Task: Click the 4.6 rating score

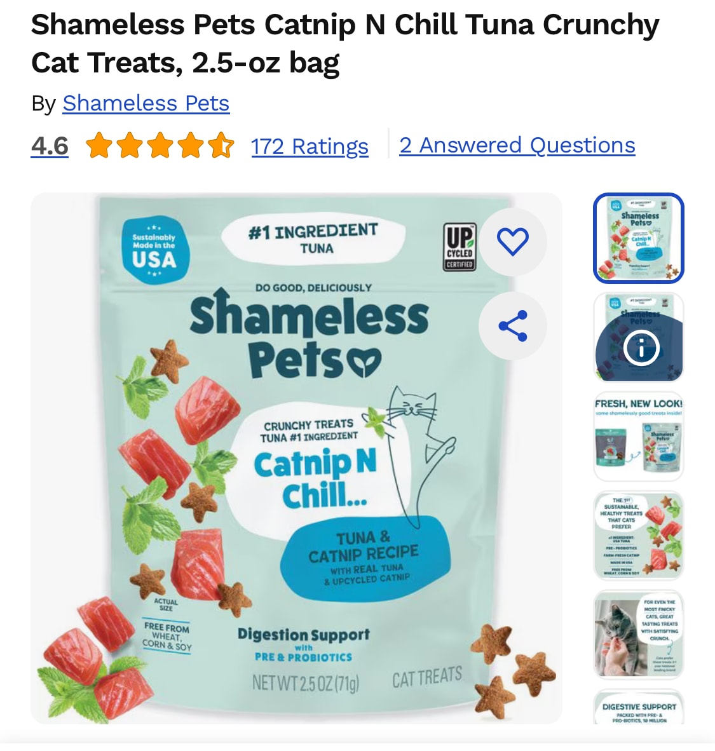Action: click(50, 145)
